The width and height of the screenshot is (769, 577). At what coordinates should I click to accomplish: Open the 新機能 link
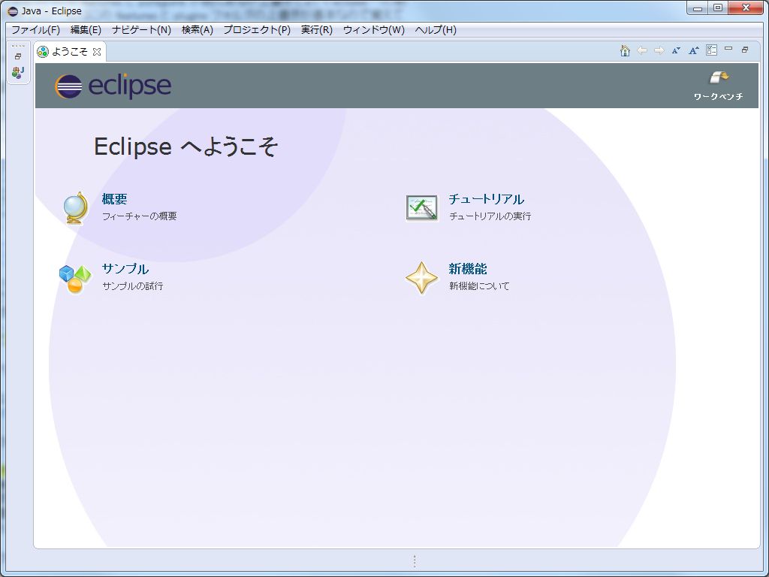[x=467, y=269]
